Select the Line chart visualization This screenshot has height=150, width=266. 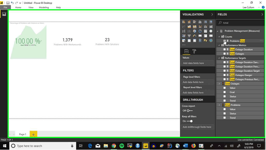tap(184, 27)
